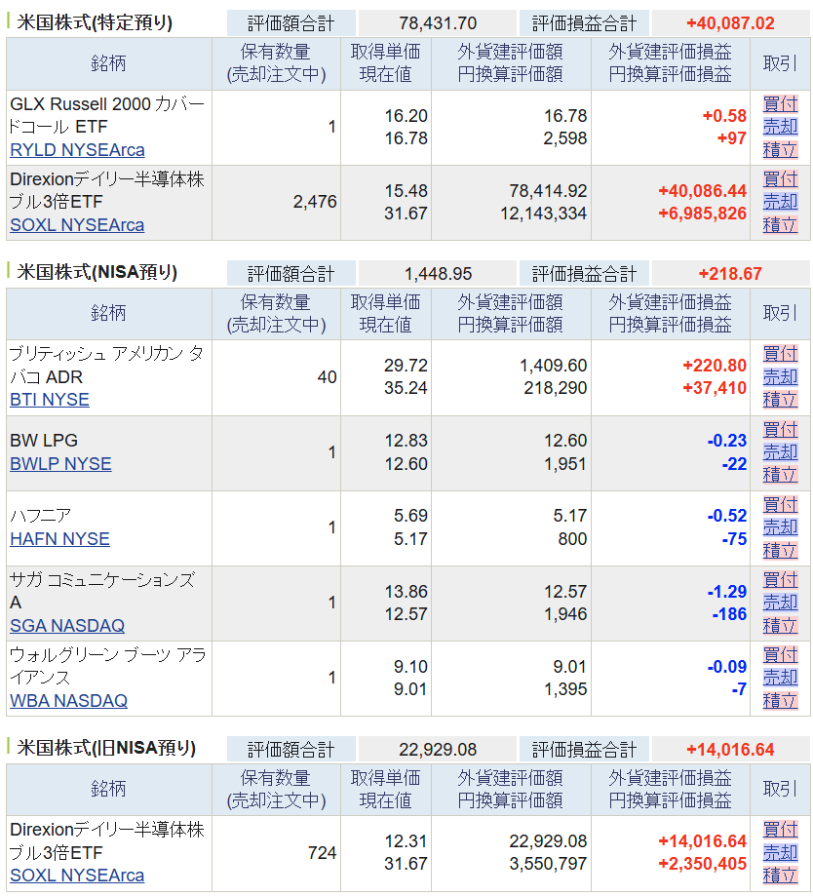
Task: Open the BWLP NYSE ticker link
Action: [x=60, y=463]
